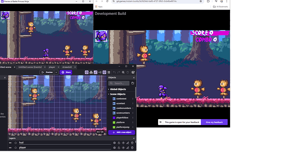Viewport: 284px width, 160px height.
Task: Open the Chrome three-dot menu
Action: coord(227,1)
